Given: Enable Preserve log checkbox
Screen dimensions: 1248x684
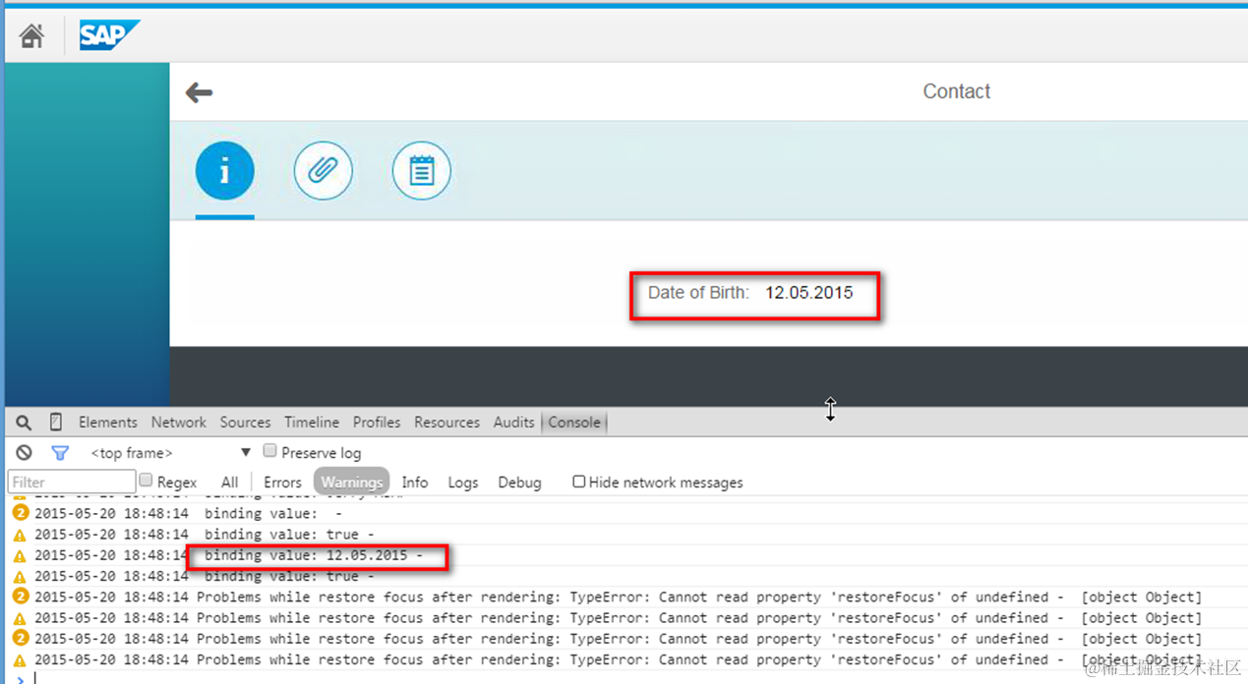Looking at the screenshot, I should coord(269,451).
